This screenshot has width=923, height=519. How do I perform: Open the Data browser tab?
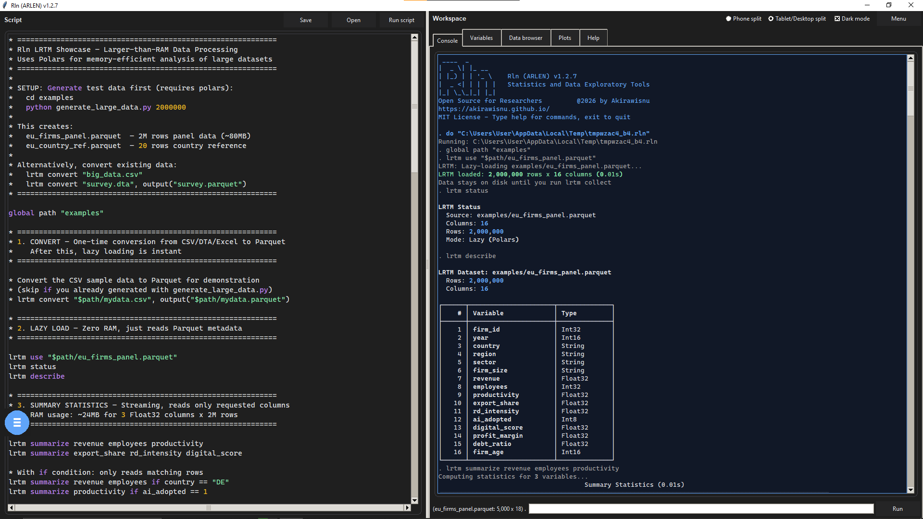tap(525, 38)
